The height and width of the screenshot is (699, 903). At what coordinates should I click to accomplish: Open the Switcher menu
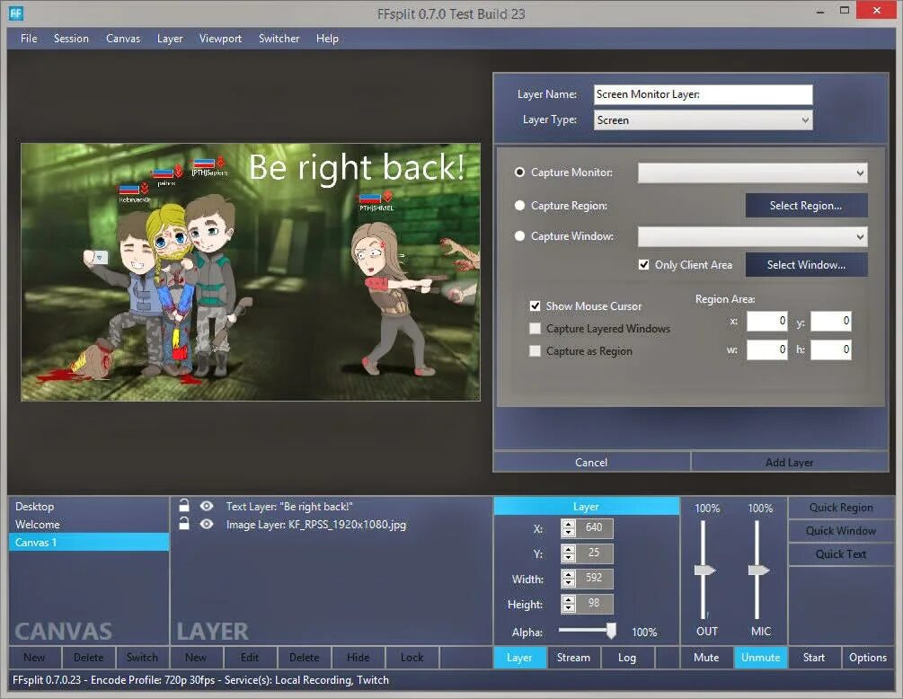(x=279, y=39)
